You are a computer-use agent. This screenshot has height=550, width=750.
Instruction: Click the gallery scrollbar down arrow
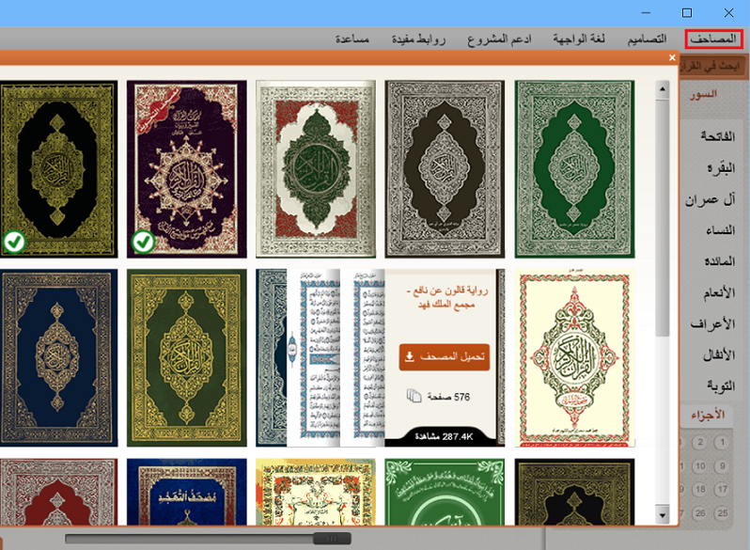(x=663, y=515)
